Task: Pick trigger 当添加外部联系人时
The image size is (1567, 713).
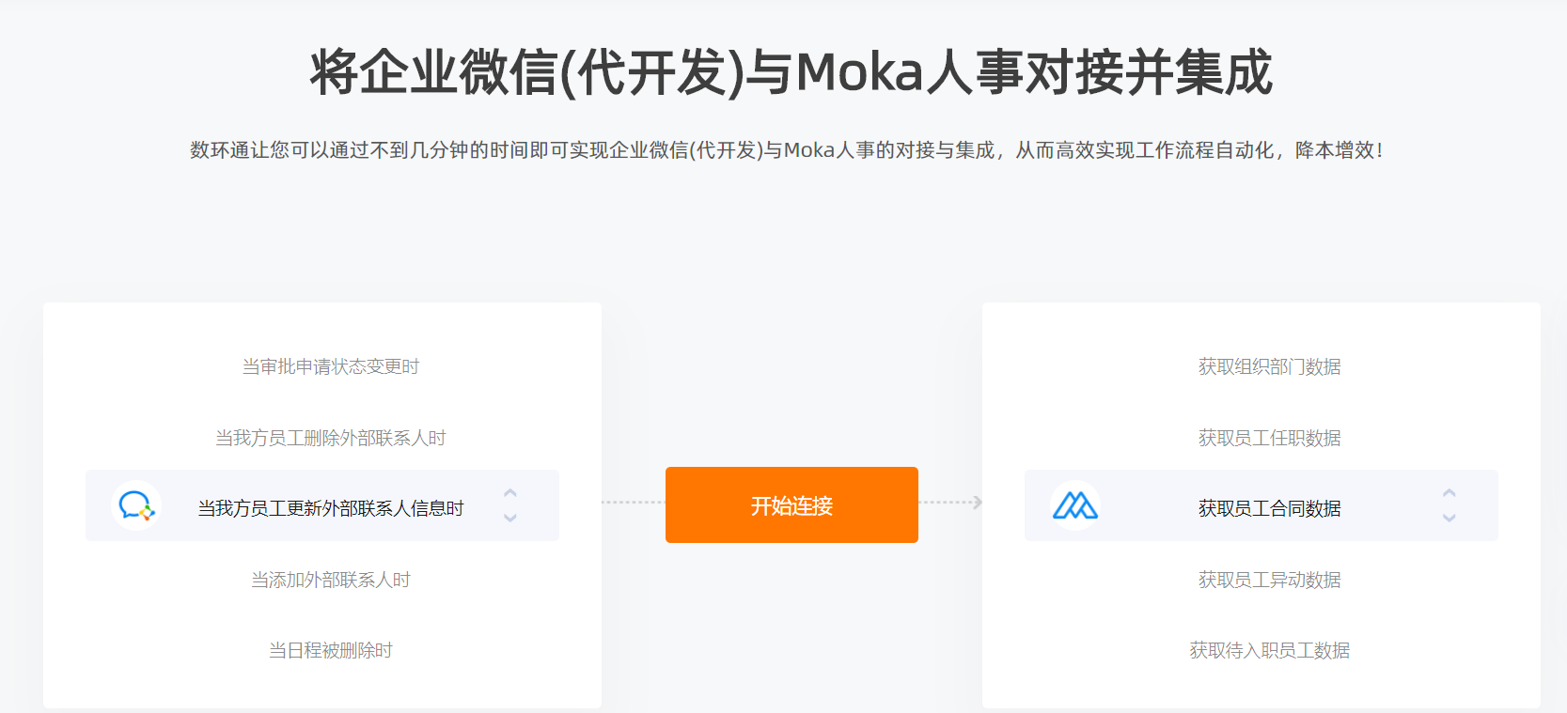Action: (x=331, y=580)
